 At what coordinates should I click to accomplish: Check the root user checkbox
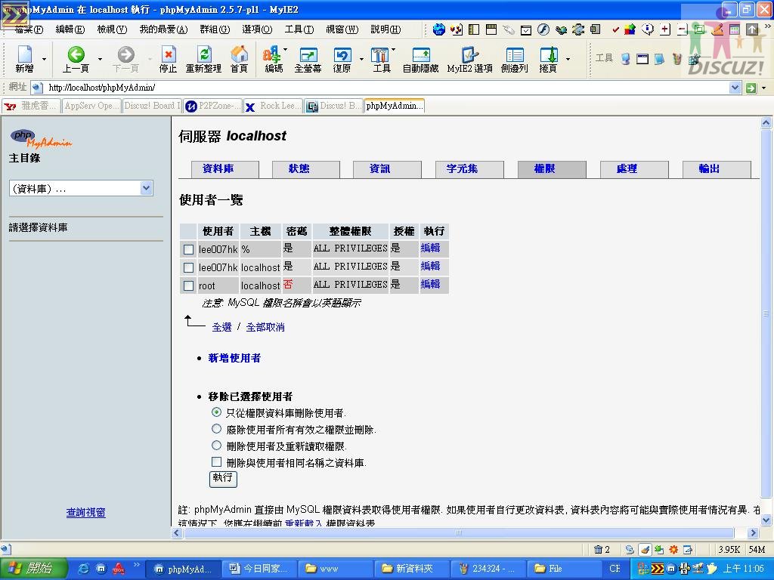(x=188, y=285)
